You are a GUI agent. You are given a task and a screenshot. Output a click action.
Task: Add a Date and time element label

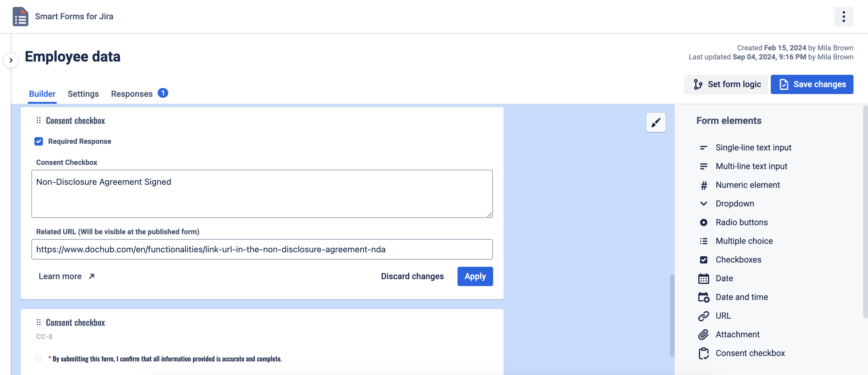742,297
